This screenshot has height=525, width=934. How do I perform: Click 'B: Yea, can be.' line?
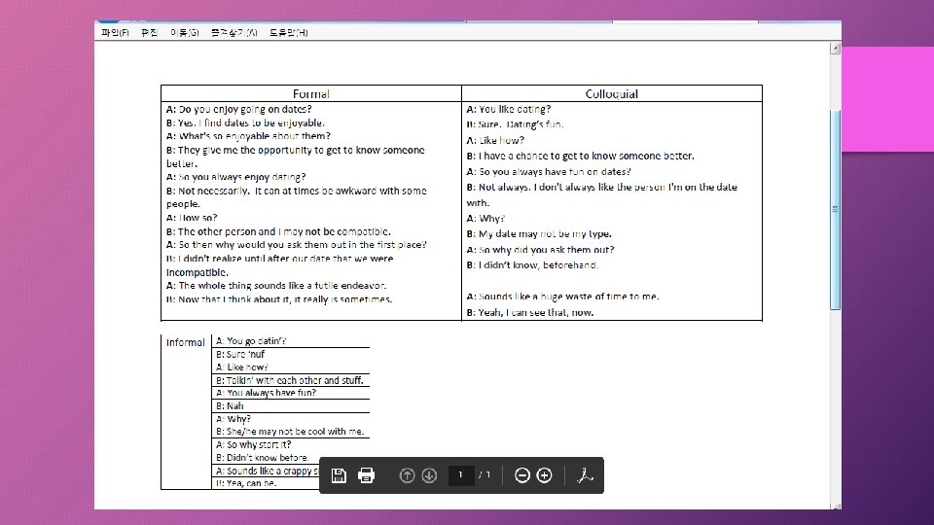tap(246, 483)
